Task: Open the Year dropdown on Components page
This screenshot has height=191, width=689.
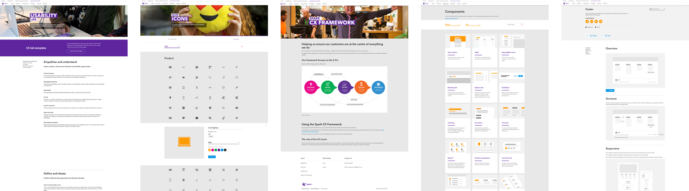Action: (x=473, y=24)
